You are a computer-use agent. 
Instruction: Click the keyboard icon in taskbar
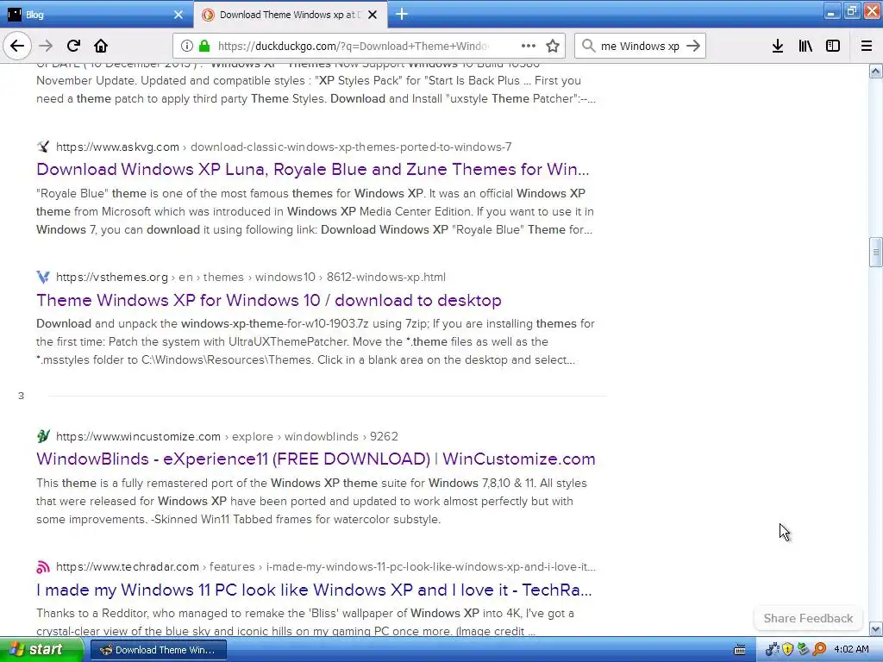click(x=740, y=650)
